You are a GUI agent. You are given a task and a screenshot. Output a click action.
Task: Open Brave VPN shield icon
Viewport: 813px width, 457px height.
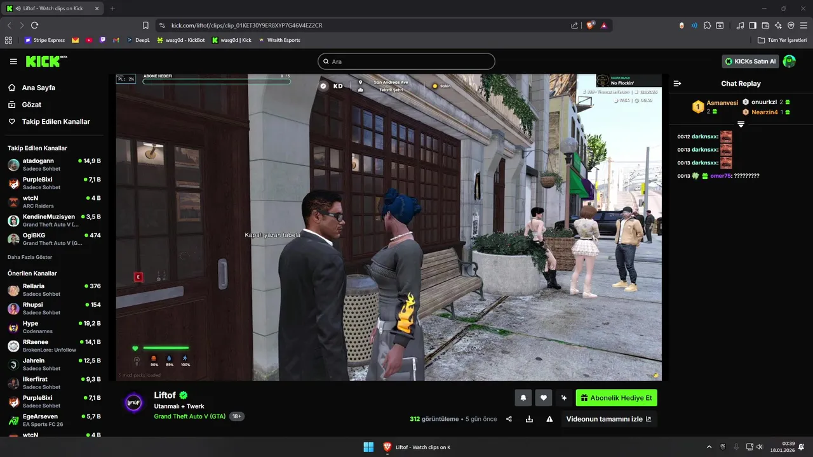(x=791, y=25)
